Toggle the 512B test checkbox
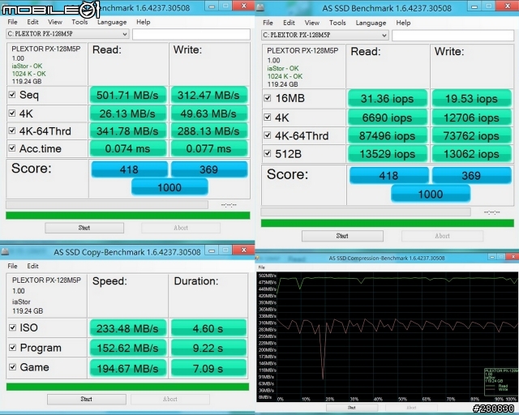The image size is (519, 415). tap(268, 153)
